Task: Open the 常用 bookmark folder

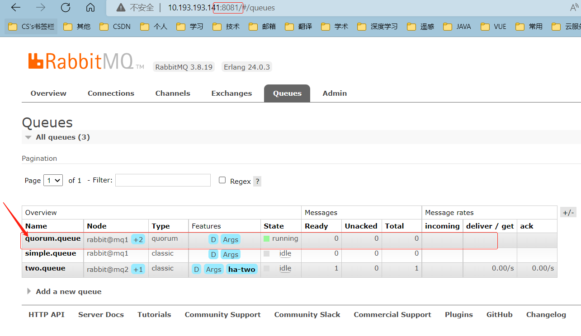Action: pos(529,27)
